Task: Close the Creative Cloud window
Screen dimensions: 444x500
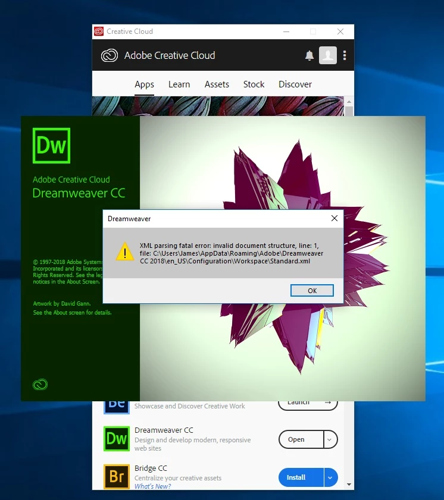Action: (340, 32)
